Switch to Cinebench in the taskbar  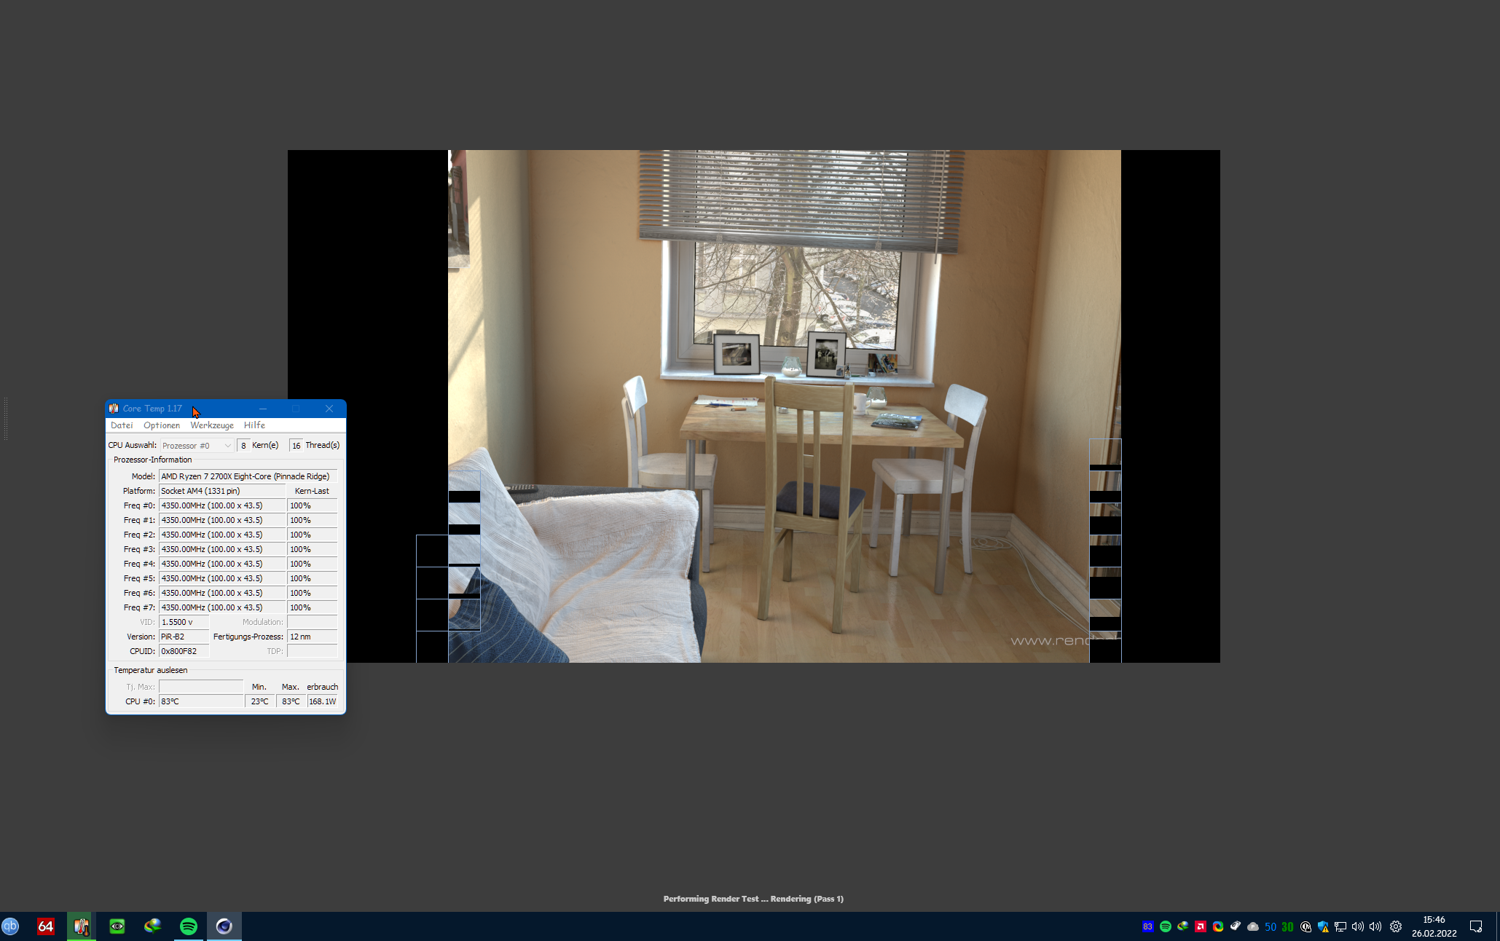[224, 926]
